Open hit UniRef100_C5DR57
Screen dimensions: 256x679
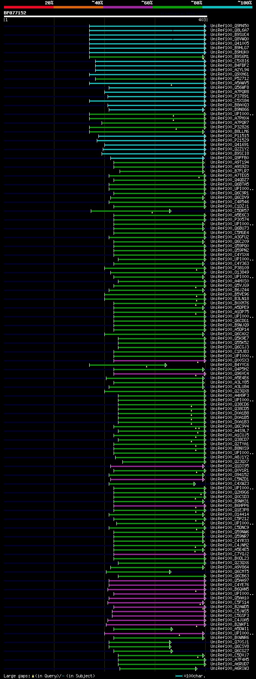pos(230,210)
